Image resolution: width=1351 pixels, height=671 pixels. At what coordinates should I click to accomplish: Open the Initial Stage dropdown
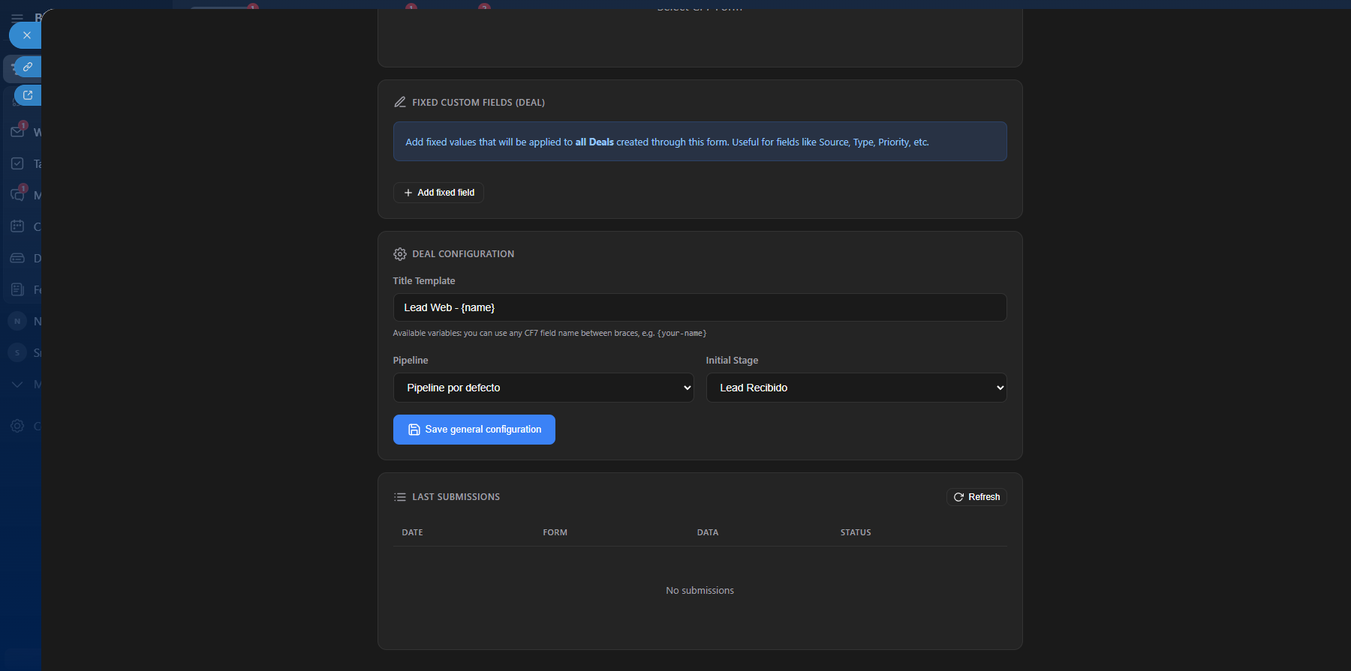click(856, 388)
